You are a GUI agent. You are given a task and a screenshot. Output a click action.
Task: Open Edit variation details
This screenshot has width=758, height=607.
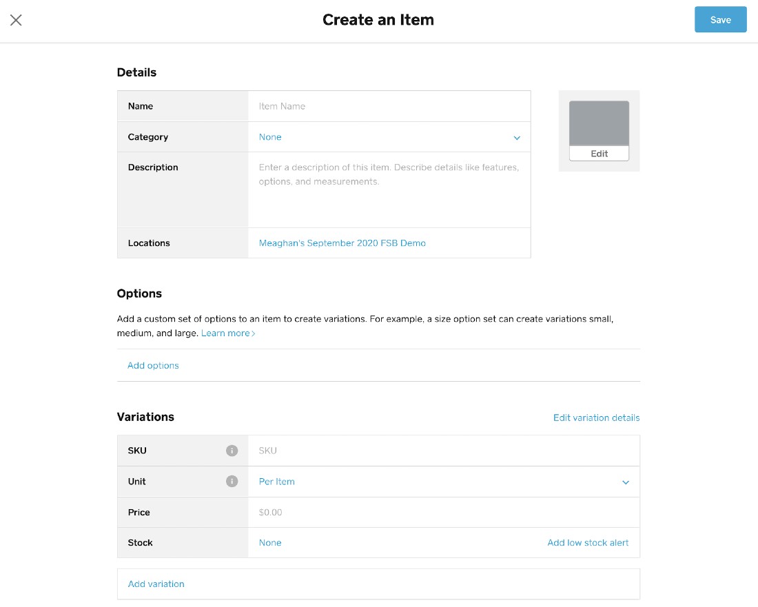tap(596, 418)
